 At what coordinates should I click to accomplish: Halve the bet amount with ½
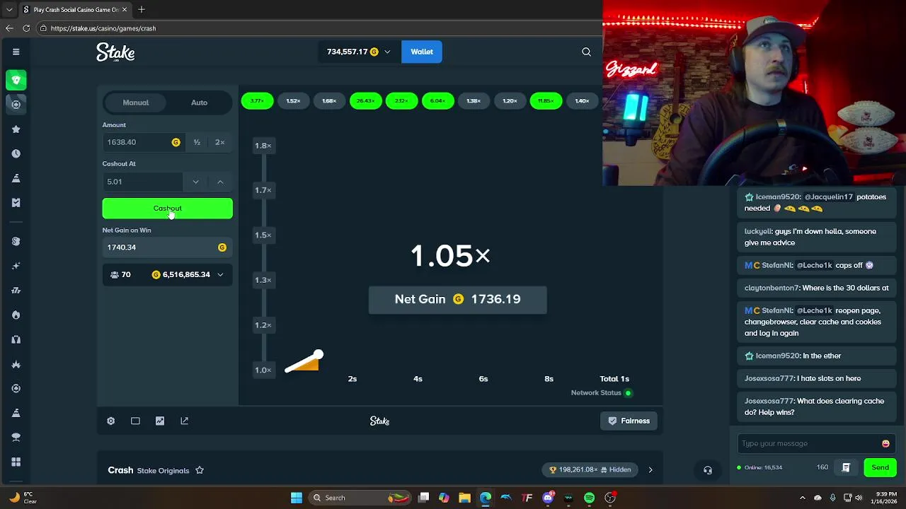point(197,142)
